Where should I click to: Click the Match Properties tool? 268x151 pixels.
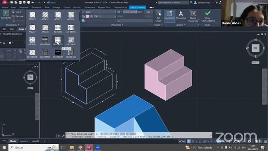click(193, 16)
